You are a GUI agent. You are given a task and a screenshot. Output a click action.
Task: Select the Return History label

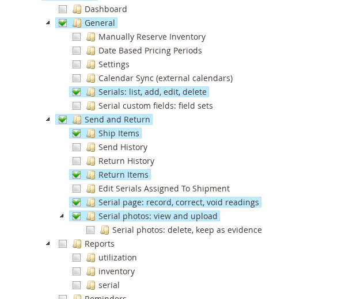(x=126, y=161)
